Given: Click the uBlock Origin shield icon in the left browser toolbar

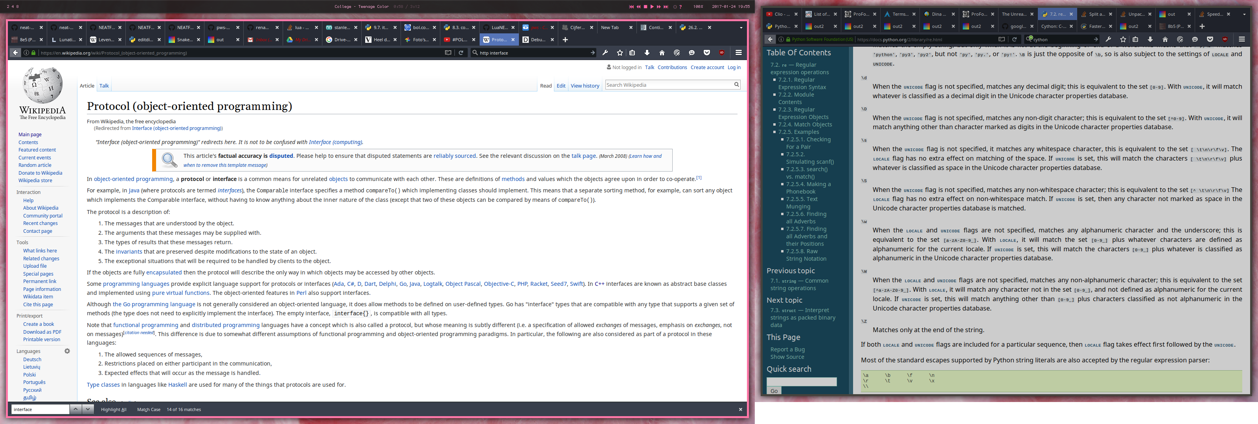Looking at the screenshot, I should 721,53.
